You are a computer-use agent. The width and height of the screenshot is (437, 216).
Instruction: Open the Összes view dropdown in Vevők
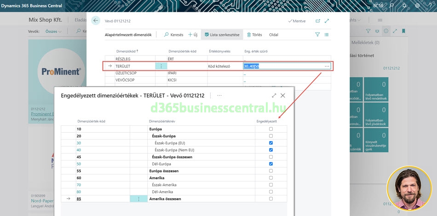pos(53,31)
